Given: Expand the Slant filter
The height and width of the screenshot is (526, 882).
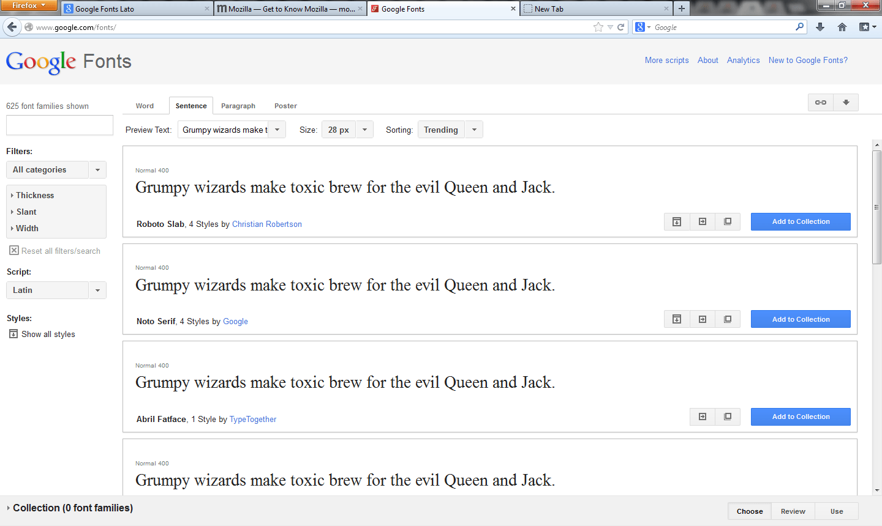Looking at the screenshot, I should [x=23, y=212].
